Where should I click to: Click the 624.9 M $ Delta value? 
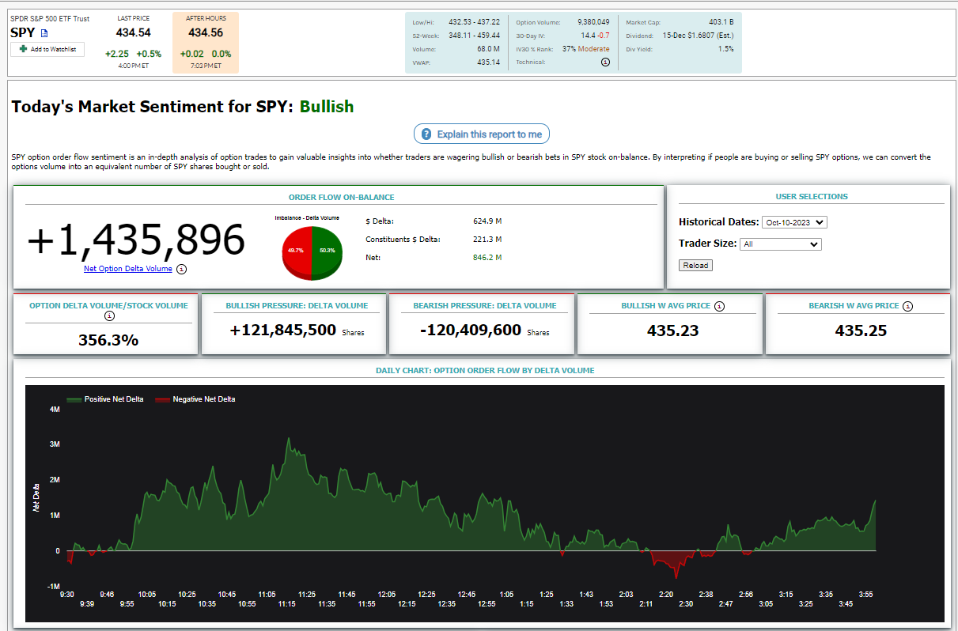click(487, 221)
